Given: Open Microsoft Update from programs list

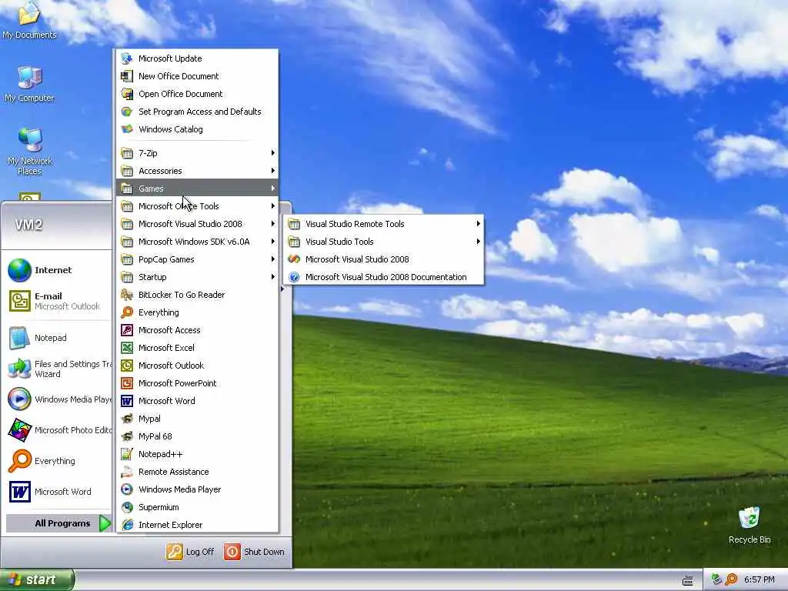Looking at the screenshot, I should tap(197, 58).
